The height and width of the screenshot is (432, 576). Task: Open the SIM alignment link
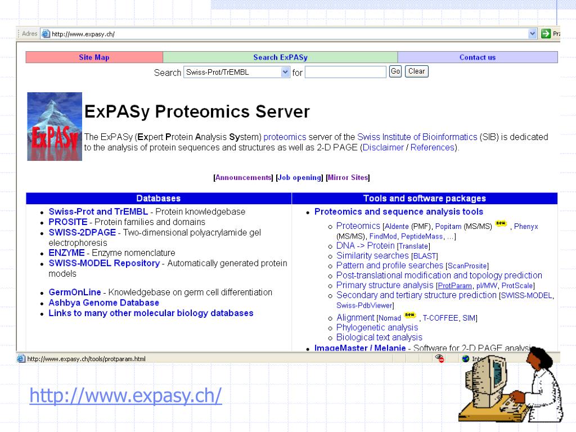click(469, 318)
